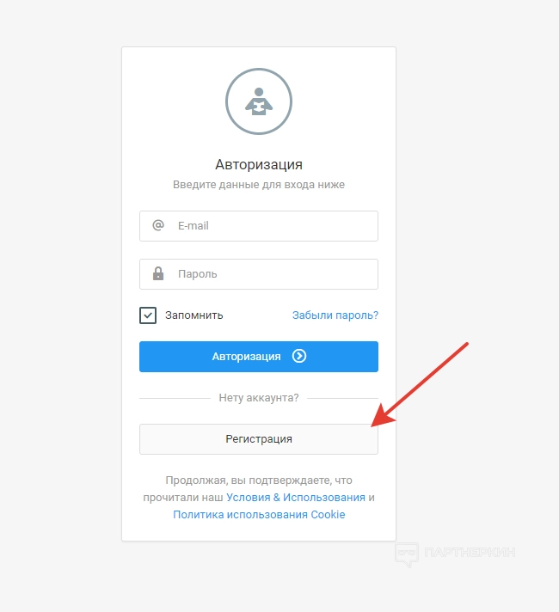Toggle the Запомнить checkbox

[148, 315]
